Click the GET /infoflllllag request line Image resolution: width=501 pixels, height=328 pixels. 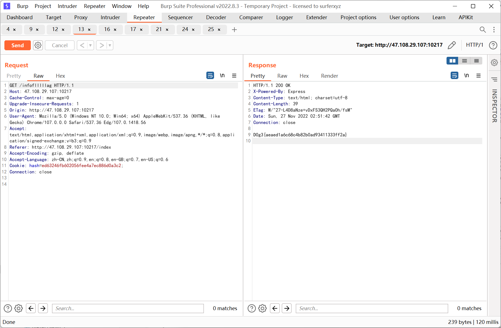[42, 85]
